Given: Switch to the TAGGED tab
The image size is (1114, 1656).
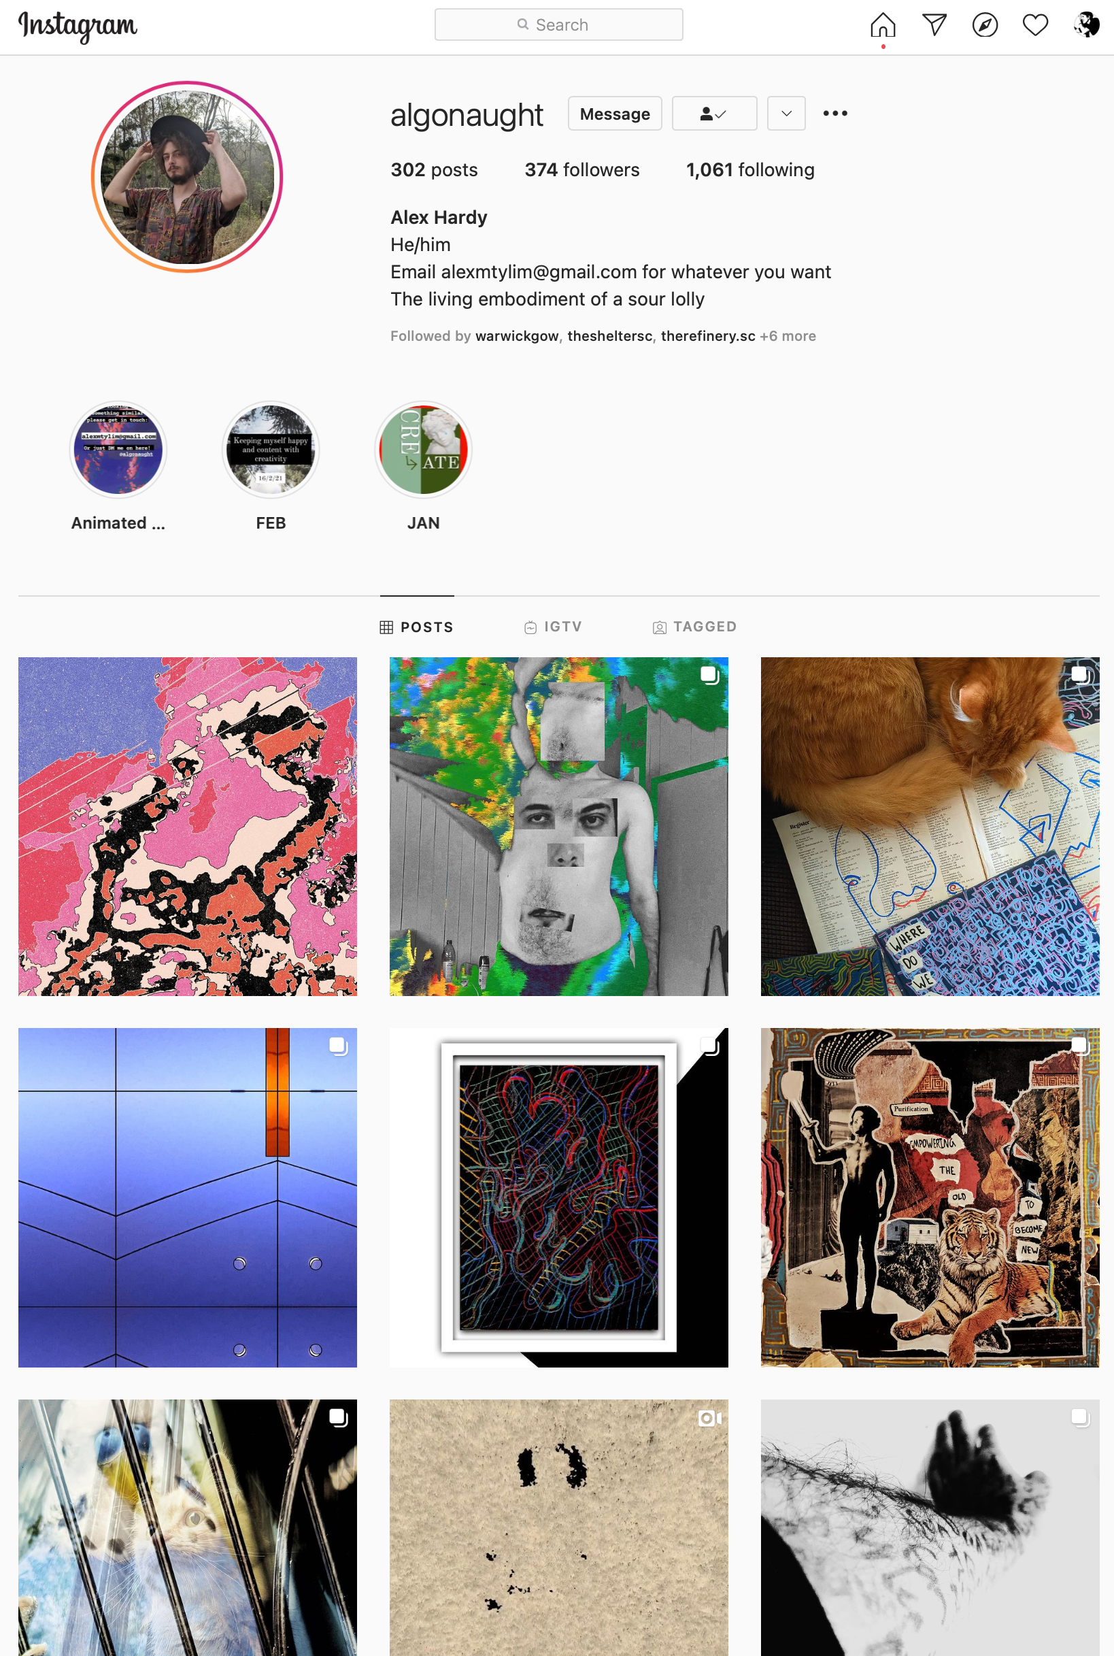Looking at the screenshot, I should [694, 627].
